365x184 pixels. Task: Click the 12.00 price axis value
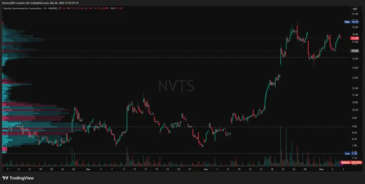355,88
